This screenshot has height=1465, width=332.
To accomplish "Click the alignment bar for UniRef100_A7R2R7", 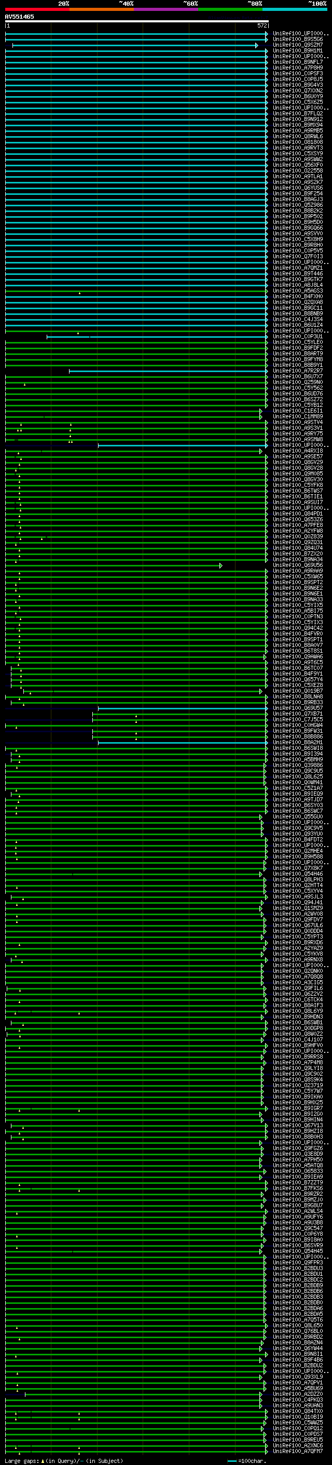I will tap(169, 371).
